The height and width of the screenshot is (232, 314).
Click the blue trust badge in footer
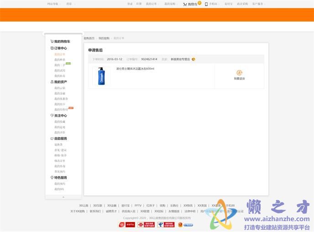pos(186,225)
